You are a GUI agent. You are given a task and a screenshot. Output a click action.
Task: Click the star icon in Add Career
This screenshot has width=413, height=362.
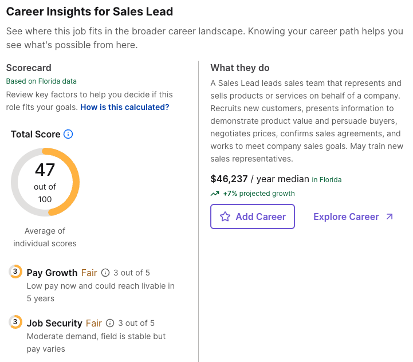click(225, 217)
